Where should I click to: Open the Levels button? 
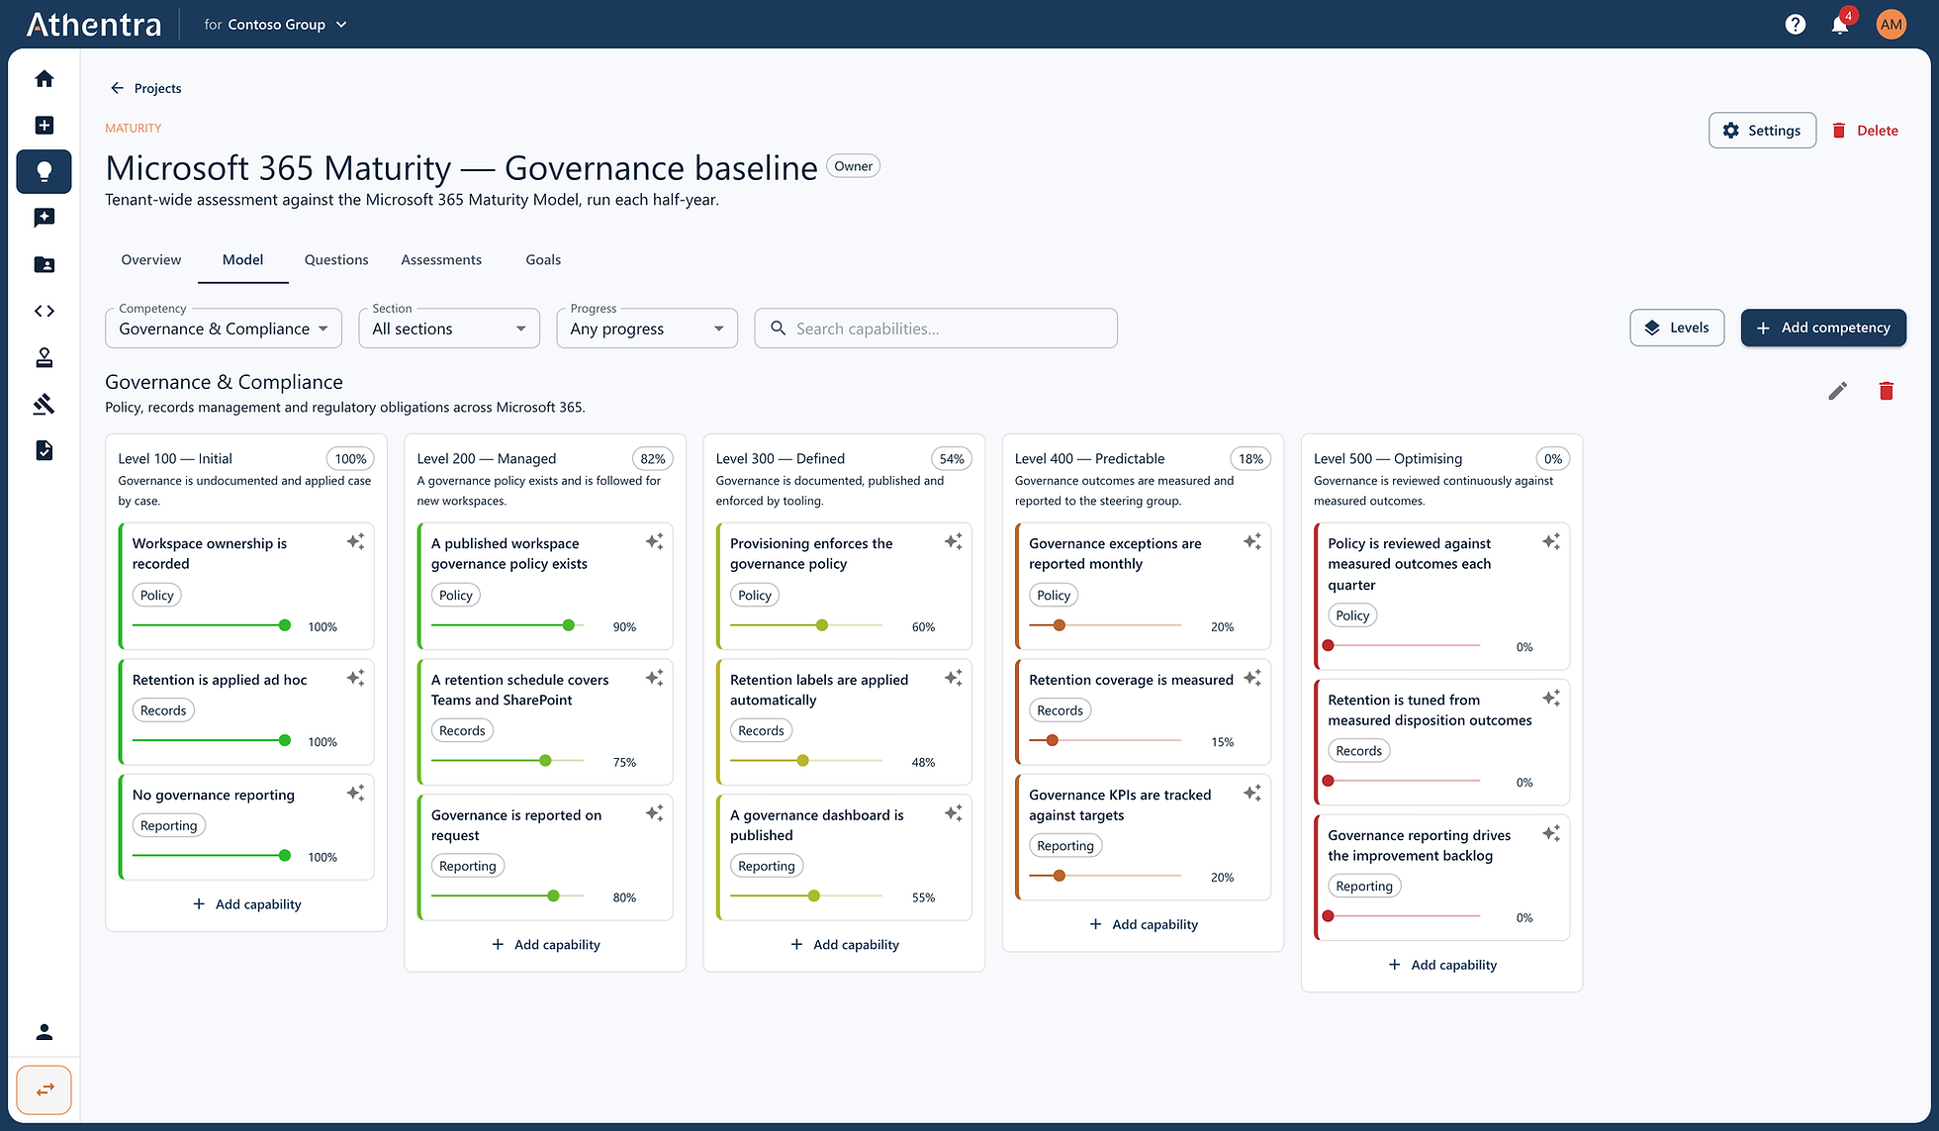(x=1677, y=328)
